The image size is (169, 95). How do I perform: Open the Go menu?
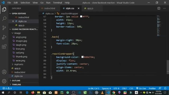point(42,3)
